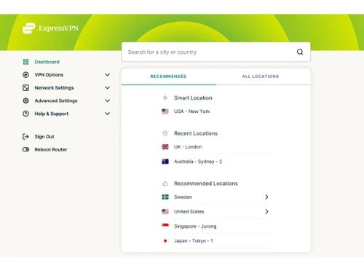The width and height of the screenshot is (364, 273).
Task: Click the search magnifier icon
Action: 300,52
